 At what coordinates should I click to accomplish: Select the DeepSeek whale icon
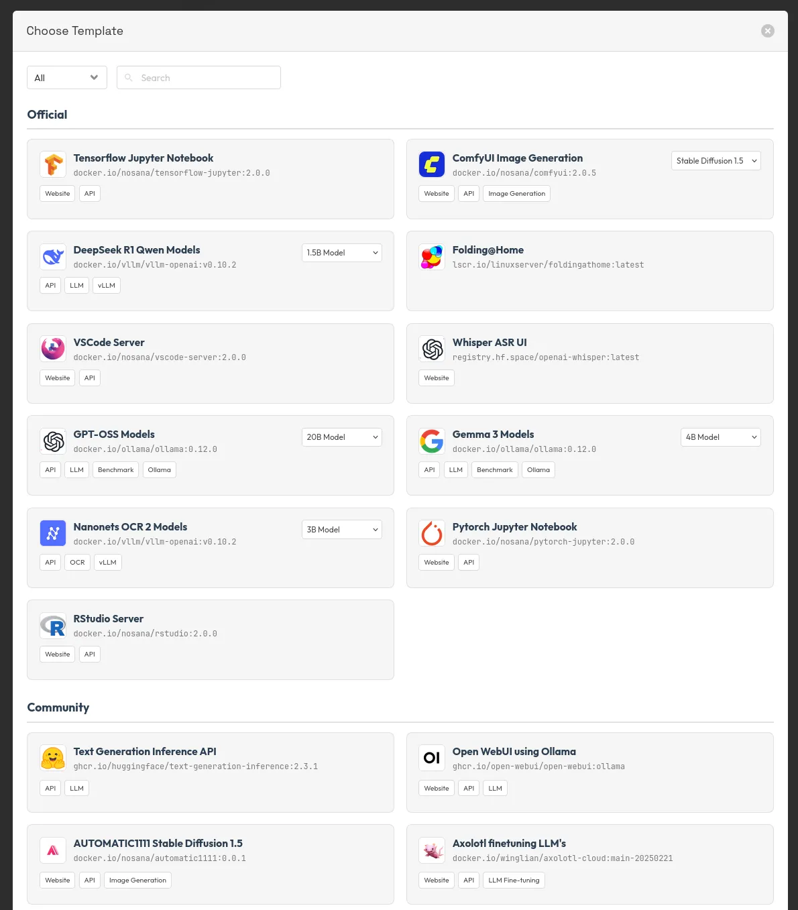click(x=53, y=256)
